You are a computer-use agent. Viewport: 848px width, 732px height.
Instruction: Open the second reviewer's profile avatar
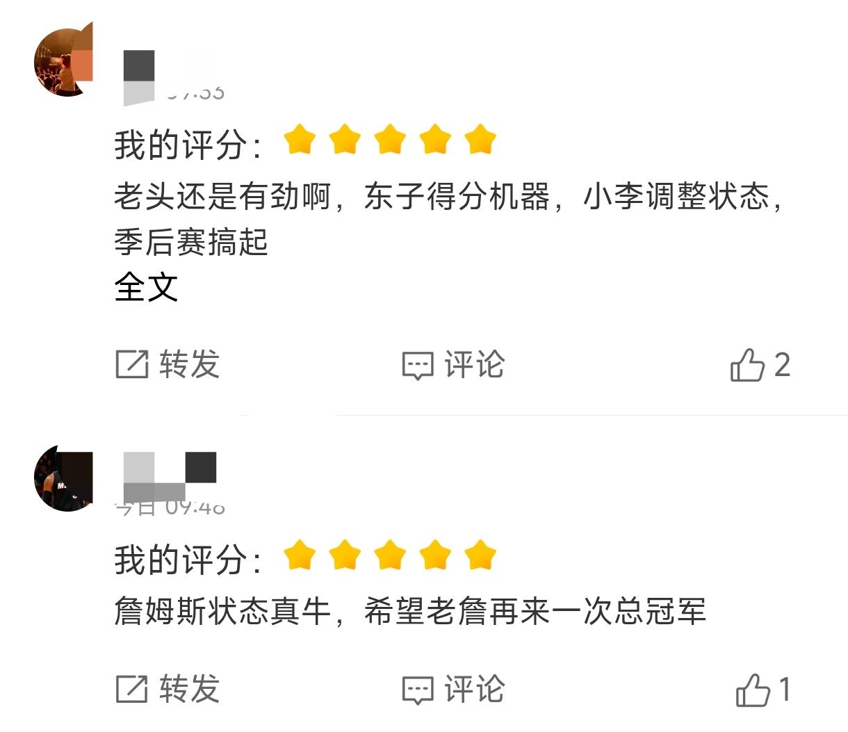point(63,480)
